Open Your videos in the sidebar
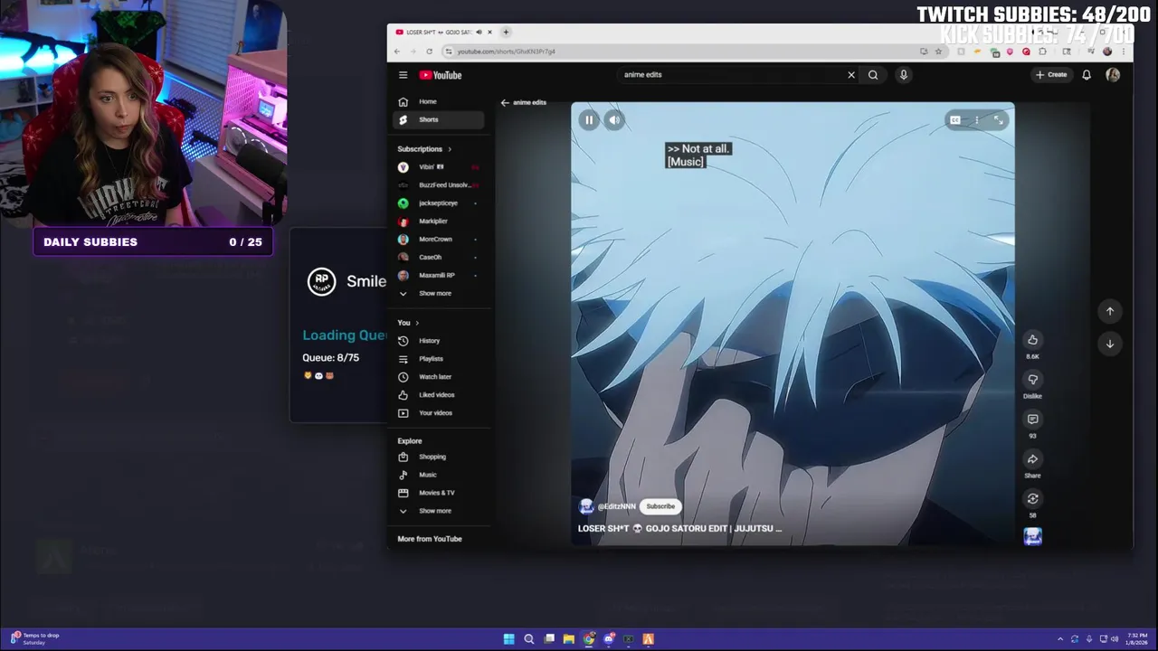 click(439, 413)
